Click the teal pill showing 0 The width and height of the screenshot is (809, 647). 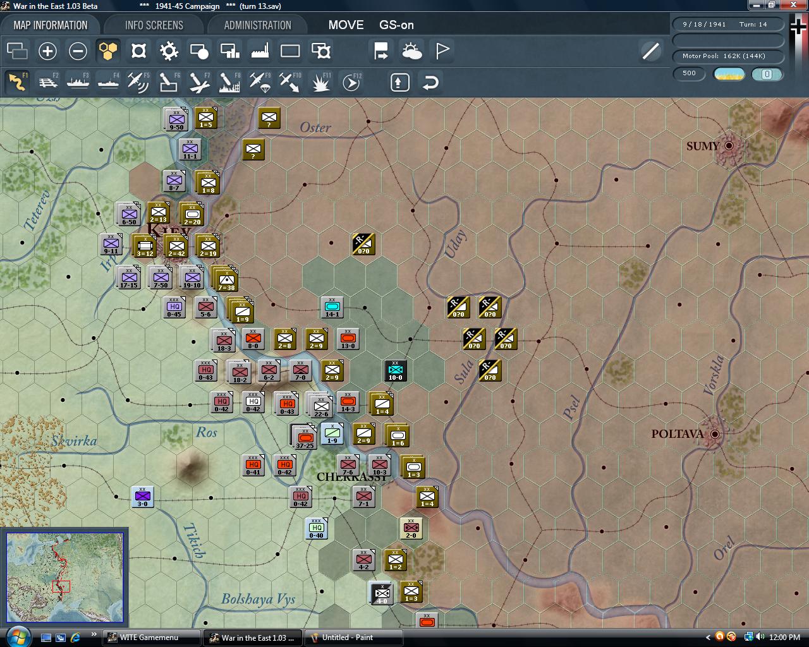click(x=767, y=74)
